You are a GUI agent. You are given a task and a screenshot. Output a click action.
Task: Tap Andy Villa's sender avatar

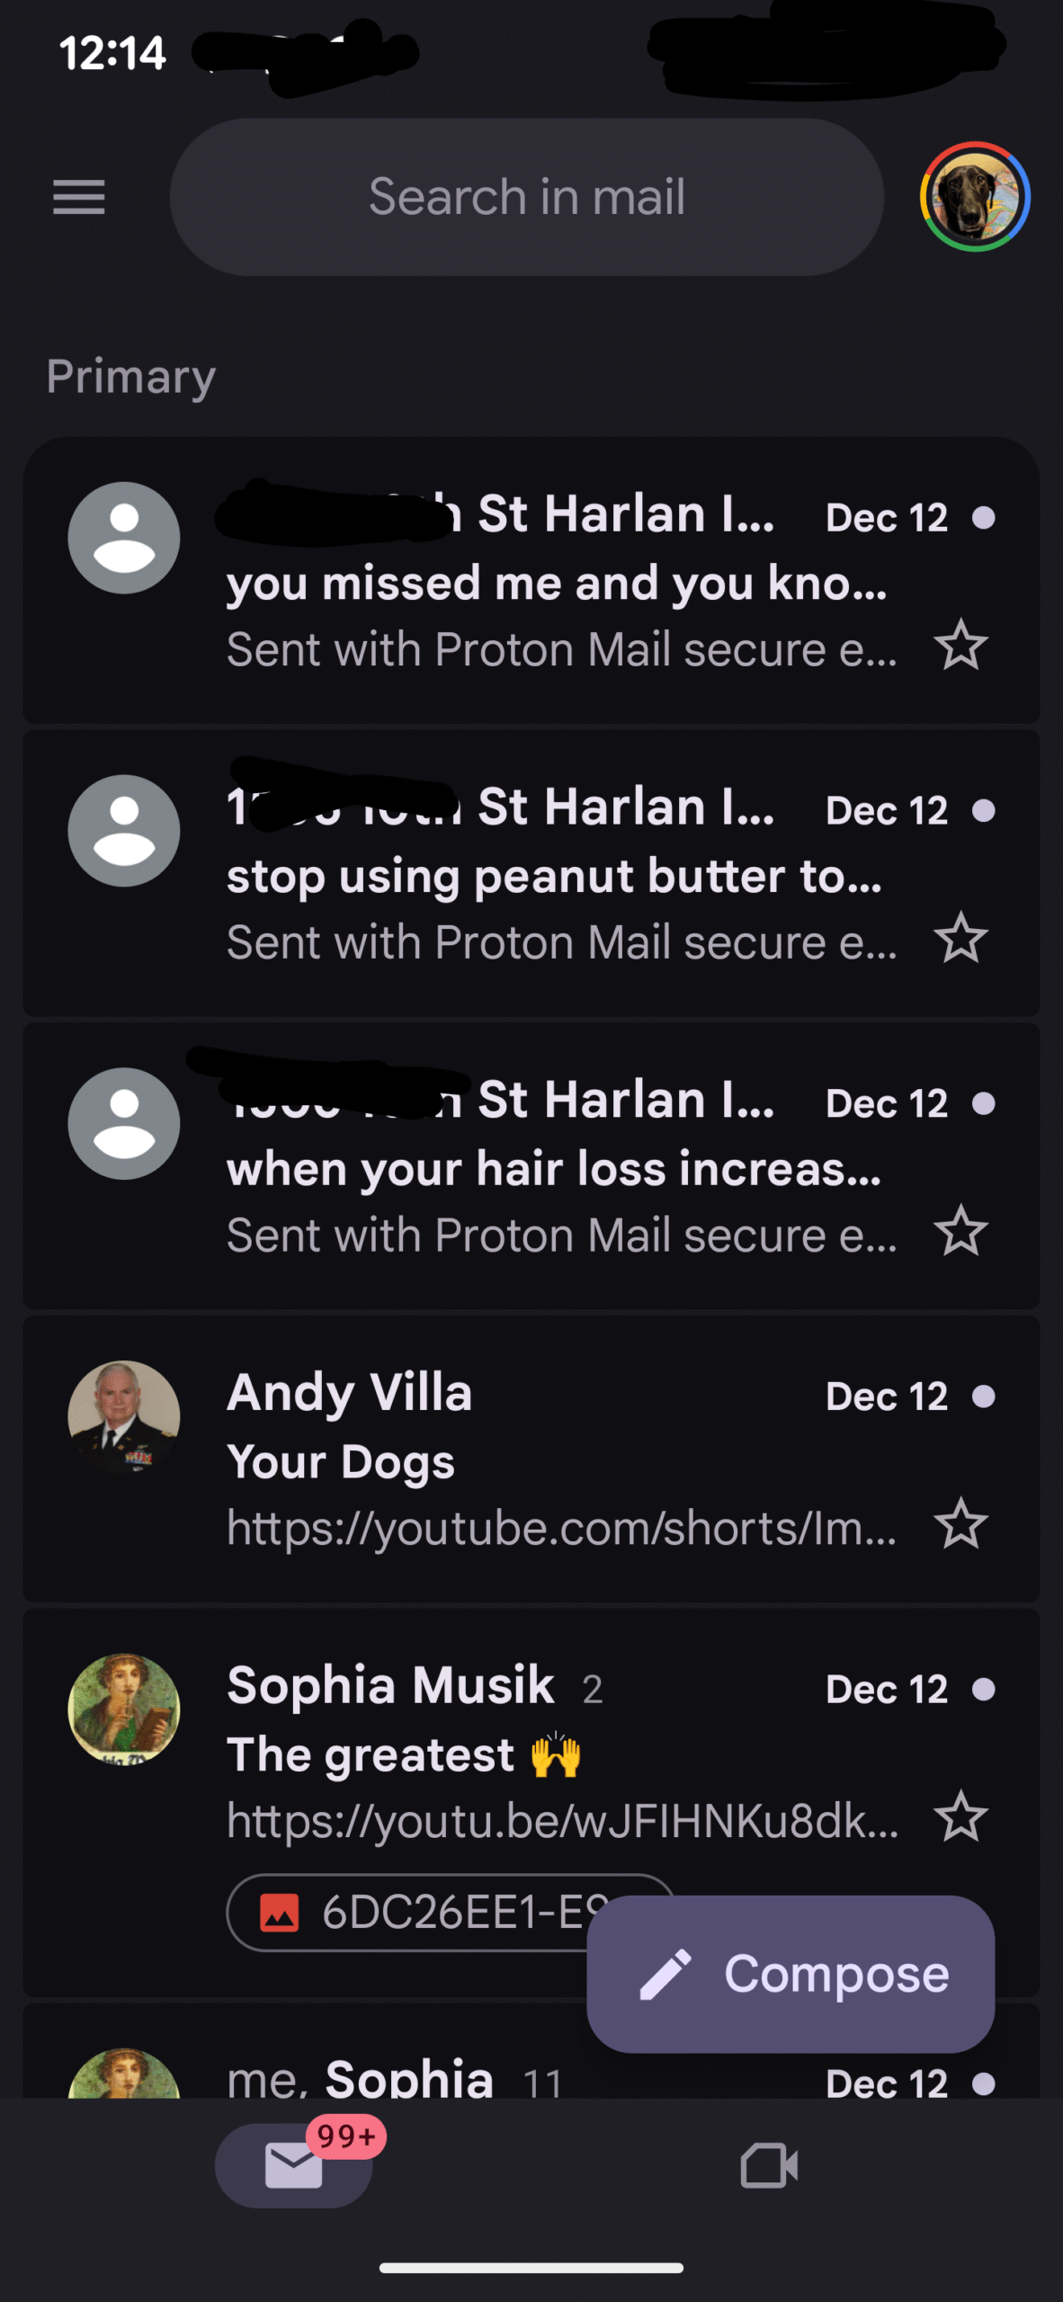(x=124, y=1416)
